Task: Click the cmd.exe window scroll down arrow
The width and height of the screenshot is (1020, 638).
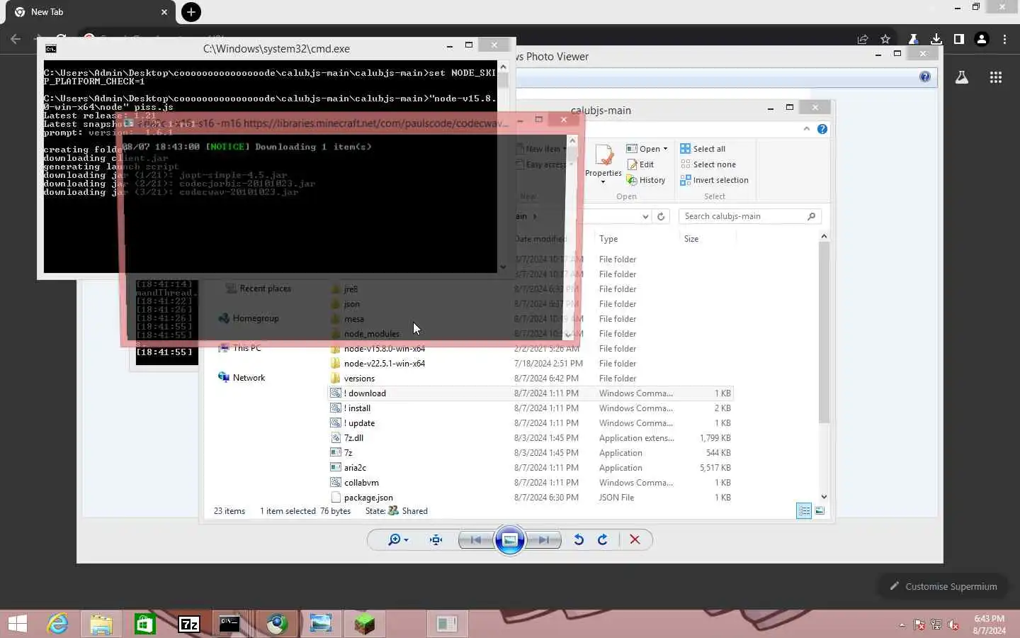Action: [503, 267]
